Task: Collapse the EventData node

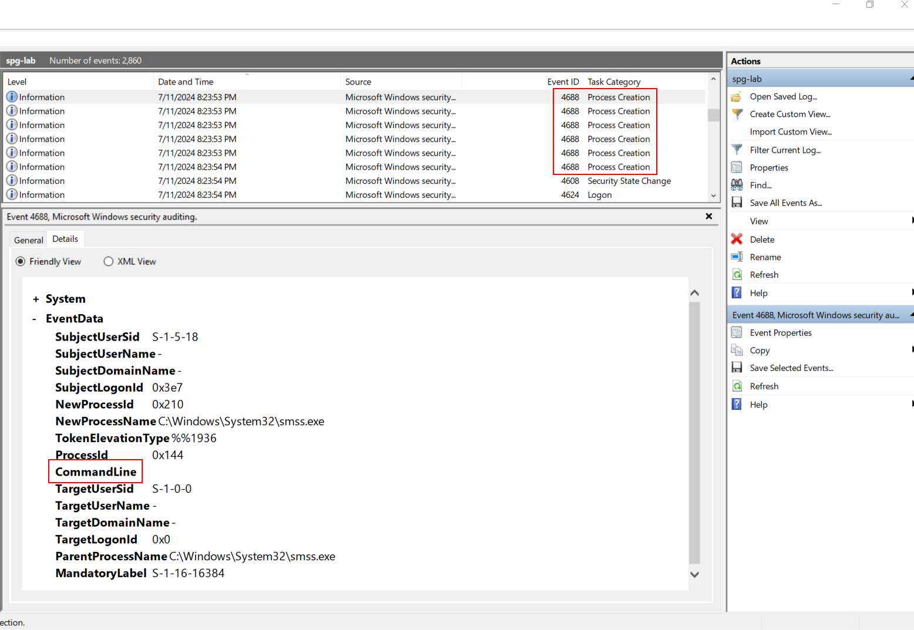Action: (x=35, y=319)
